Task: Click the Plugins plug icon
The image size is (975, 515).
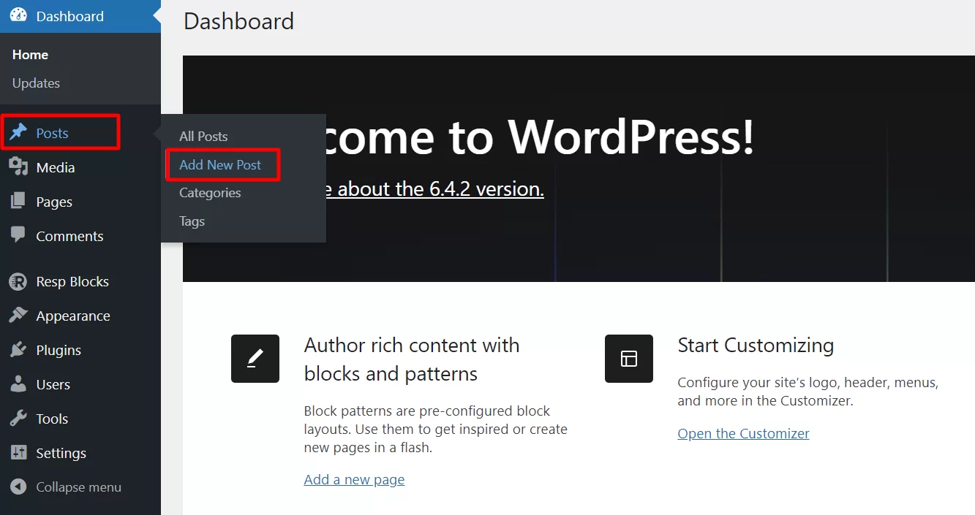Action: [18, 350]
